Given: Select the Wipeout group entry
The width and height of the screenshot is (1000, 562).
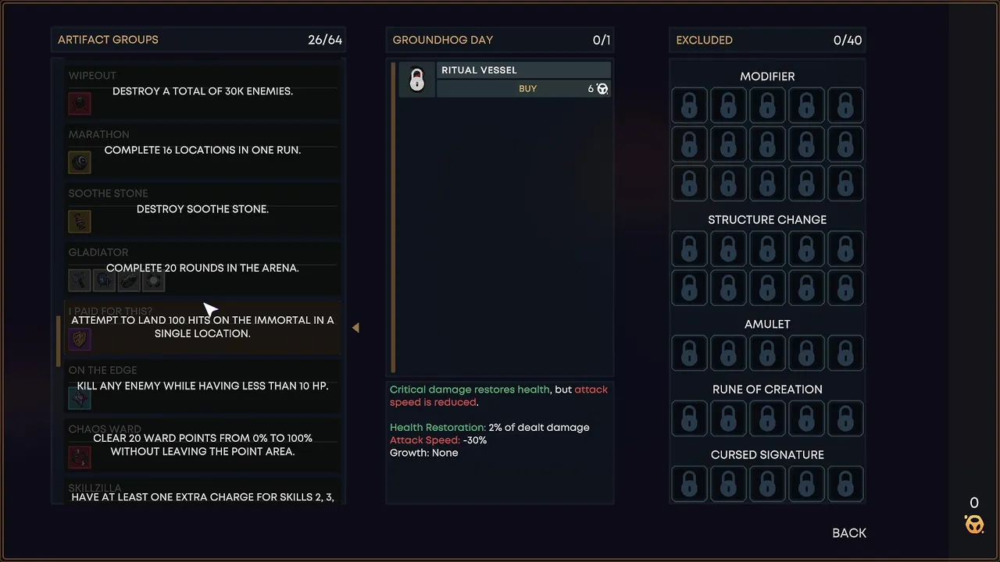Looking at the screenshot, I should pyautogui.click(x=202, y=91).
